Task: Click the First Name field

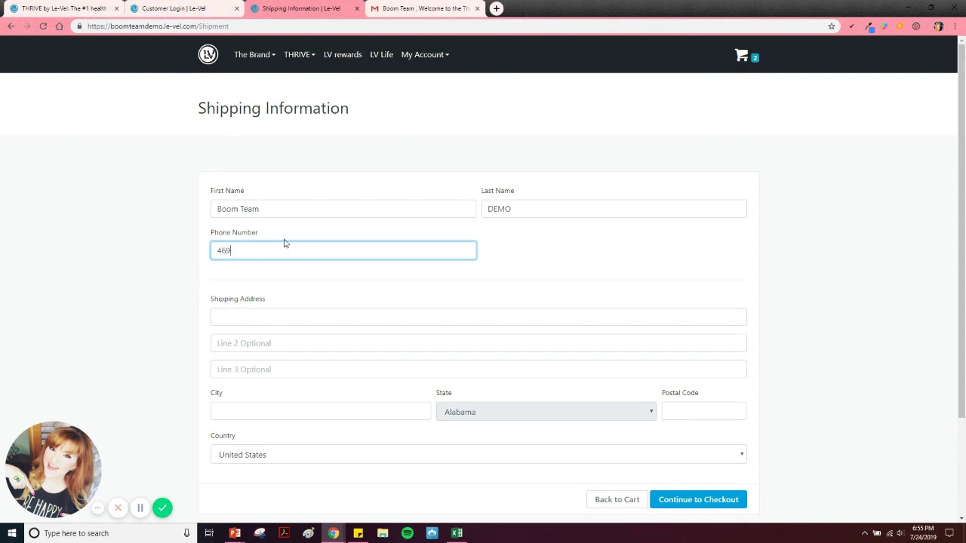Action: 343,209
